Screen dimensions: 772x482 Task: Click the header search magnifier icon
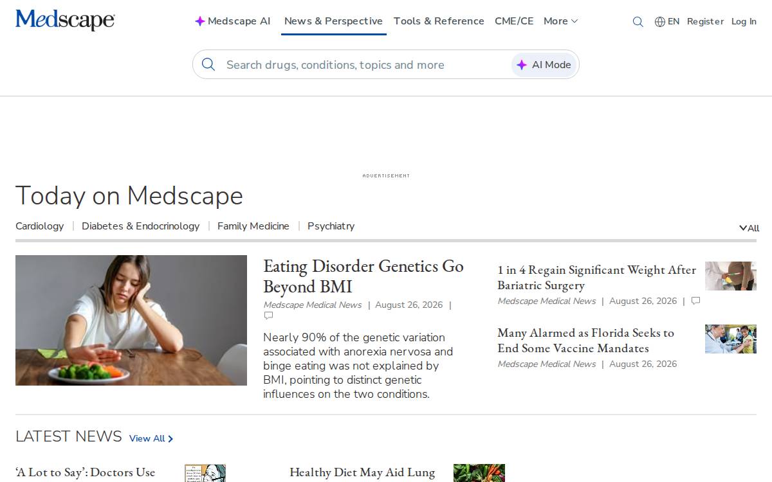[638, 22]
